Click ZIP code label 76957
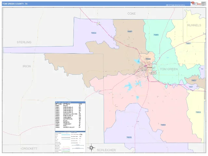 coord(191,87)
